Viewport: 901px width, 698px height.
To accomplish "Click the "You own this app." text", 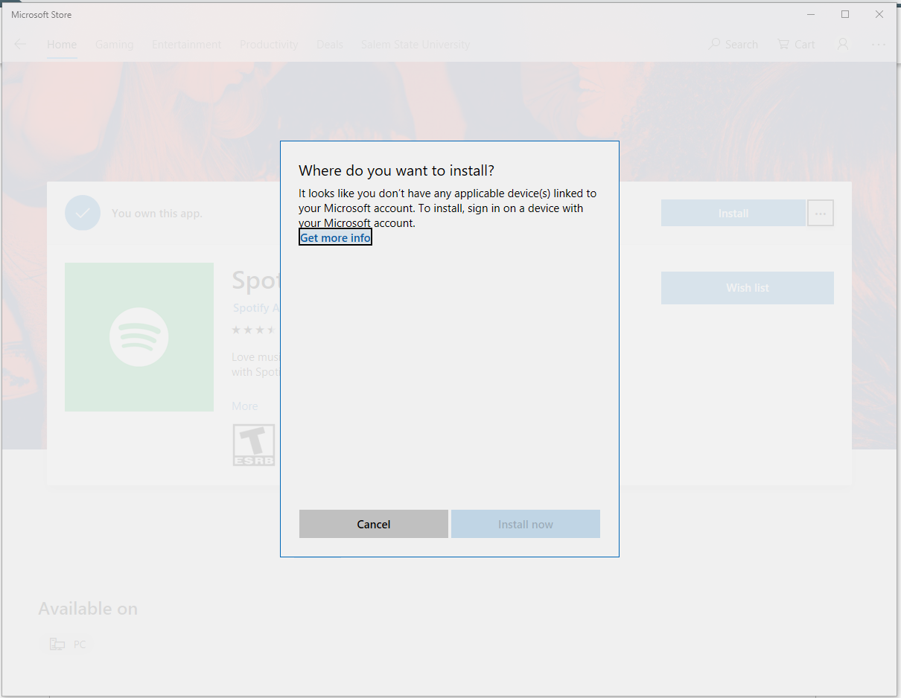I will tap(157, 214).
